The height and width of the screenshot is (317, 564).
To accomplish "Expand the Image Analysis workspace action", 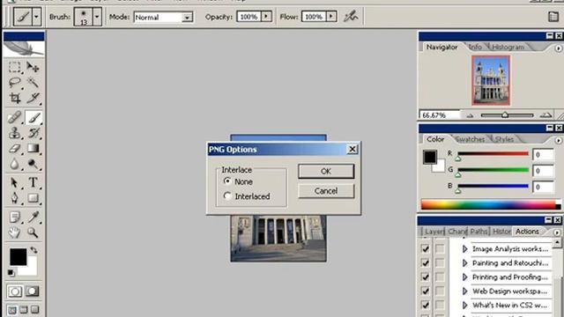I will click(464, 248).
